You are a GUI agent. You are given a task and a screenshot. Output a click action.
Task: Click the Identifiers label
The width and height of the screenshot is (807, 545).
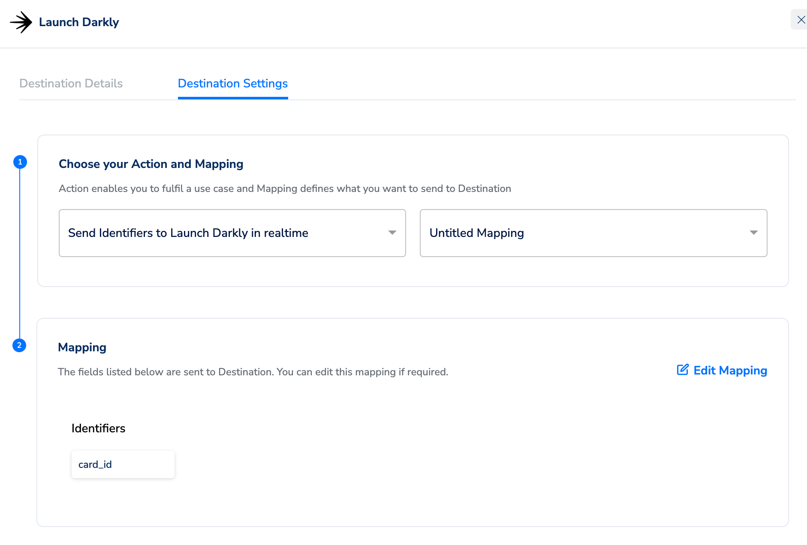point(98,428)
